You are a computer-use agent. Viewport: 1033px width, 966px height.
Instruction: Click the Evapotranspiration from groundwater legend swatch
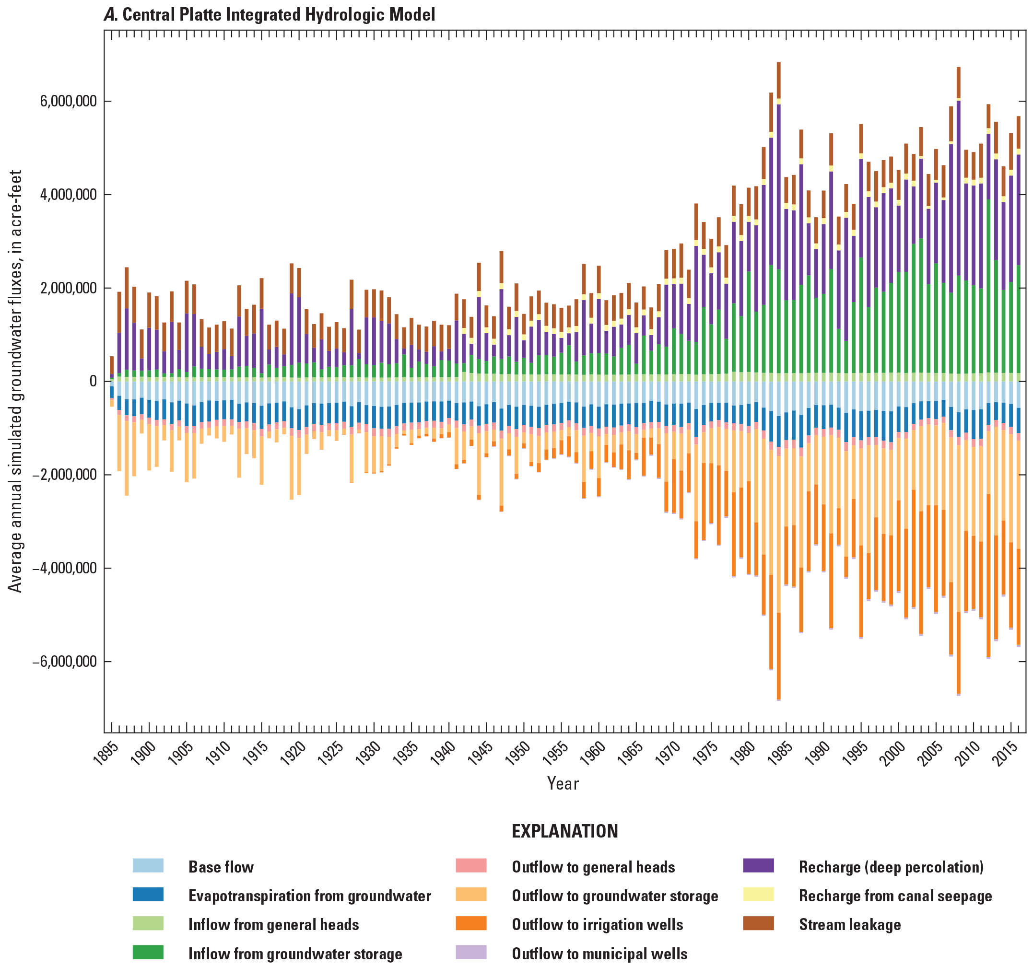point(148,895)
